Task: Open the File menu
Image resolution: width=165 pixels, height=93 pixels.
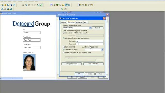Action: (x=2, y=1)
